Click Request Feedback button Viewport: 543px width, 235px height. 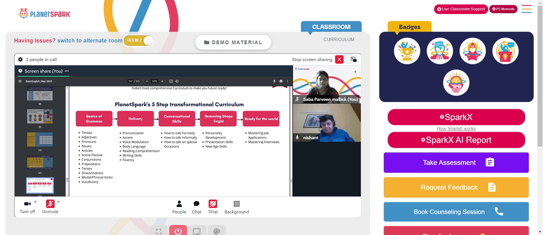pos(456,187)
